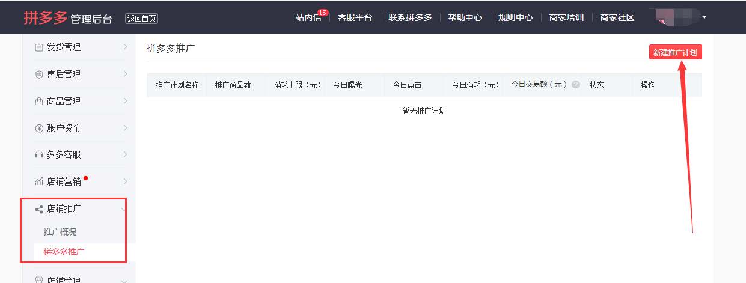Click 返回首页 button
746x283 pixels.
pos(141,19)
